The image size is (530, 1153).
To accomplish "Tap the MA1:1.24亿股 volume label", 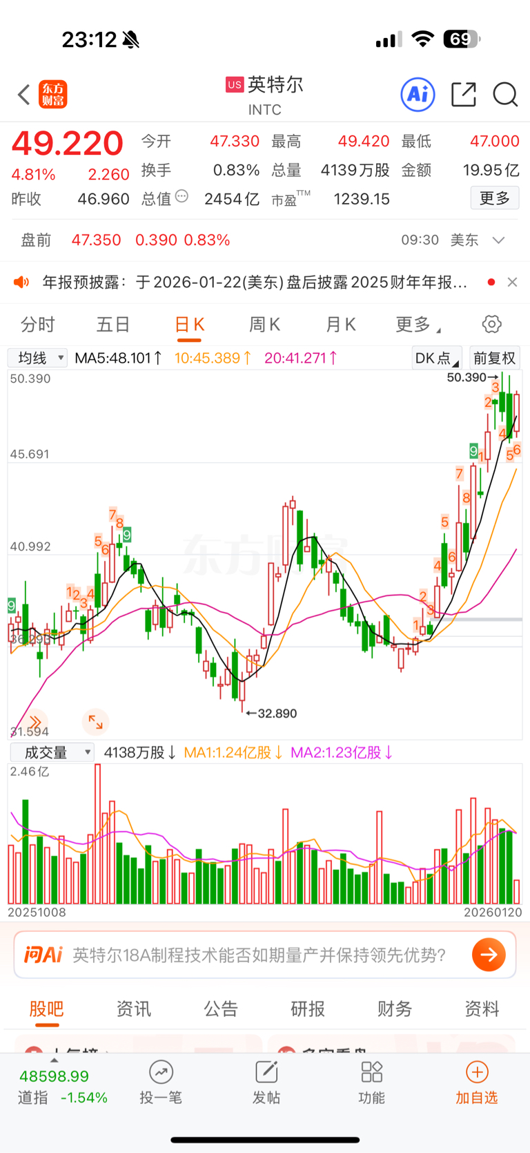I will coord(233,752).
